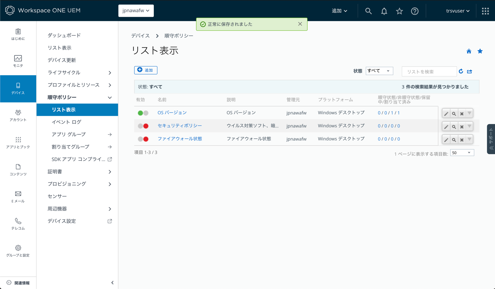Open the ファイアウォール状態 policy link

[x=180, y=139]
